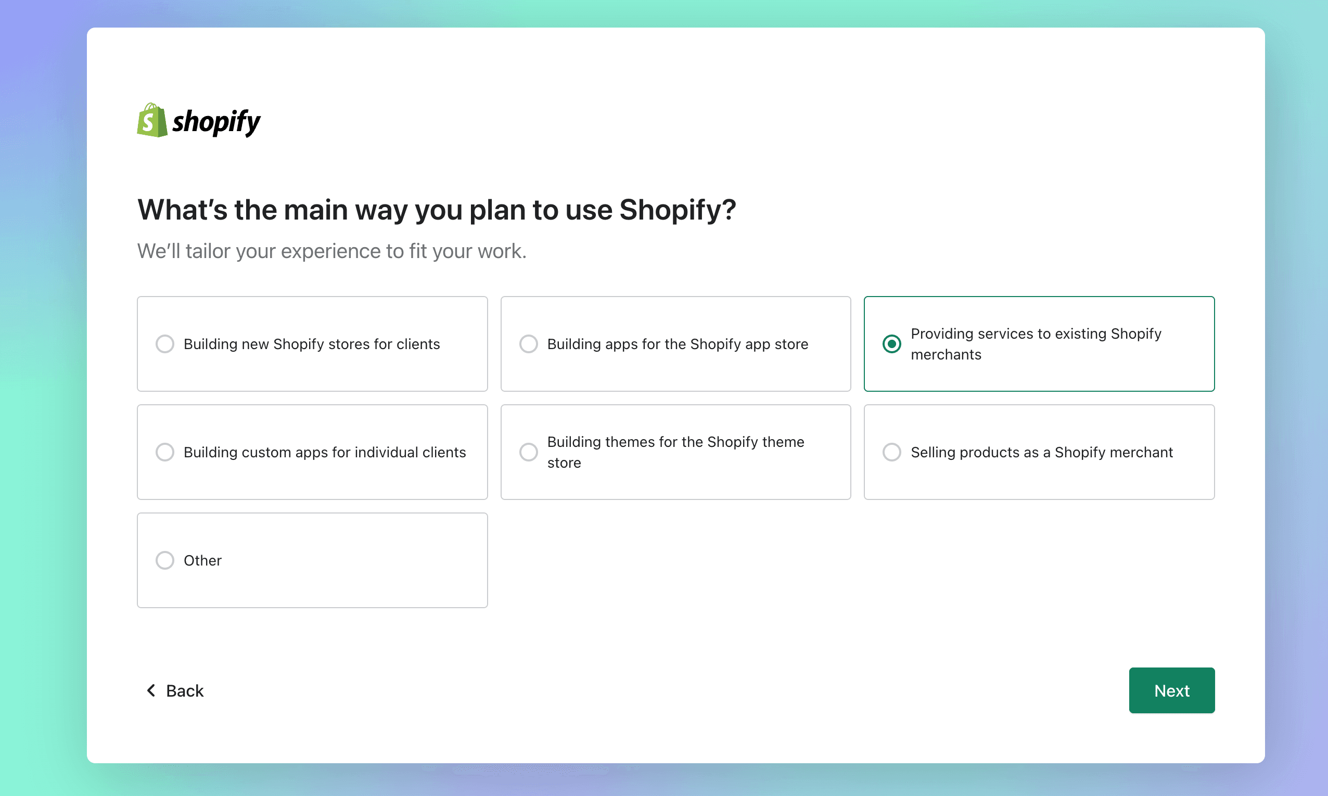Image resolution: width=1328 pixels, height=796 pixels.
Task: Click the 'Other' card option area
Action: (x=312, y=560)
